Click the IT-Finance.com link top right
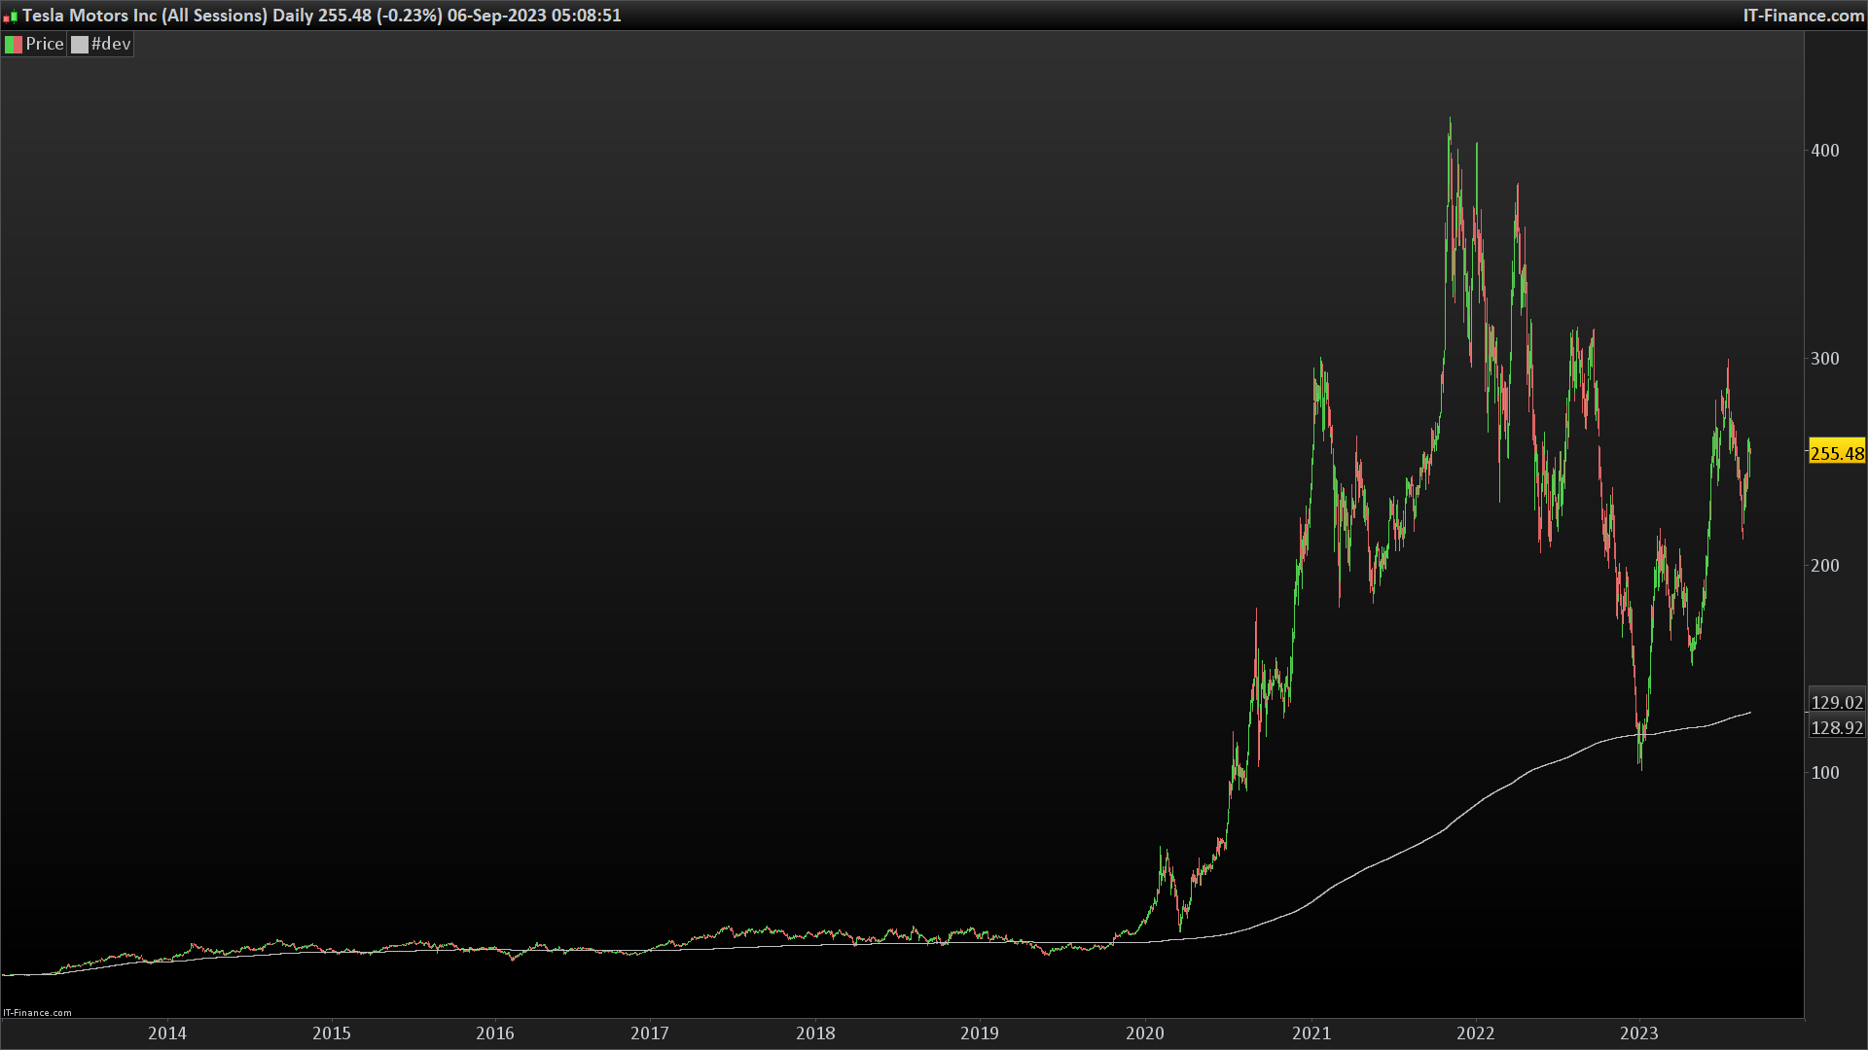The image size is (1868, 1050). (1803, 16)
